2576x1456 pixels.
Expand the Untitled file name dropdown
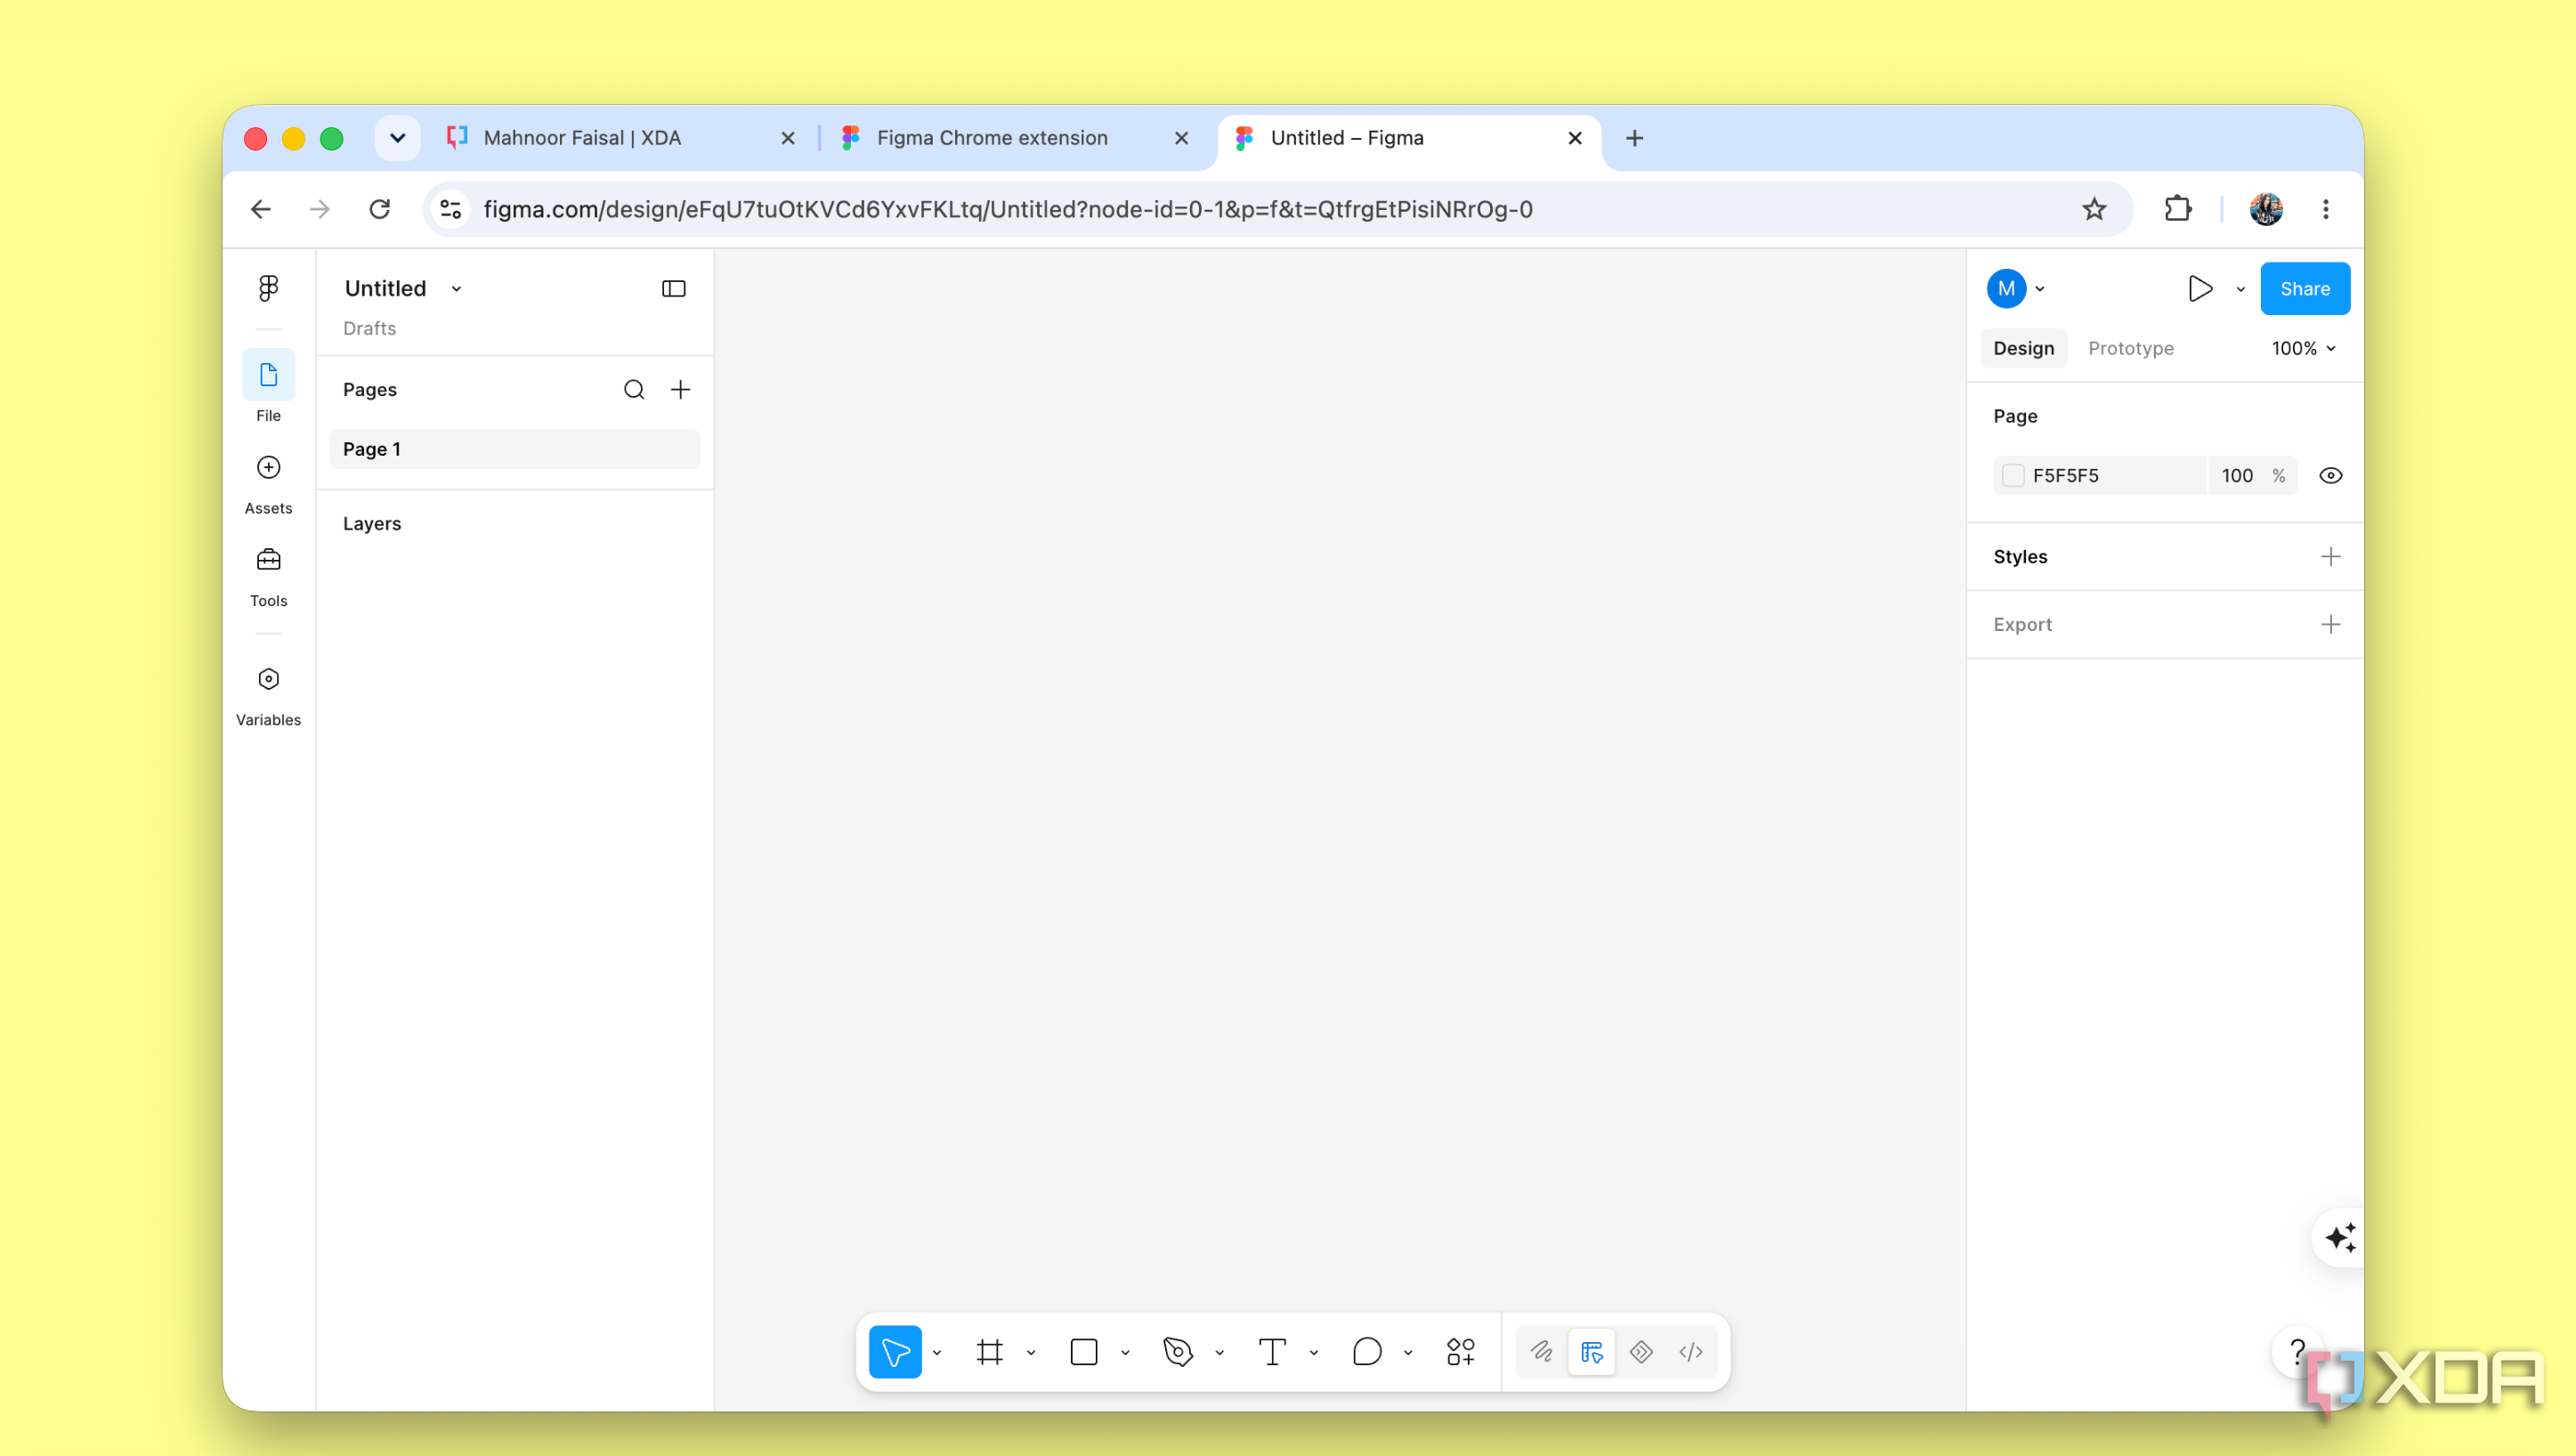click(456, 289)
